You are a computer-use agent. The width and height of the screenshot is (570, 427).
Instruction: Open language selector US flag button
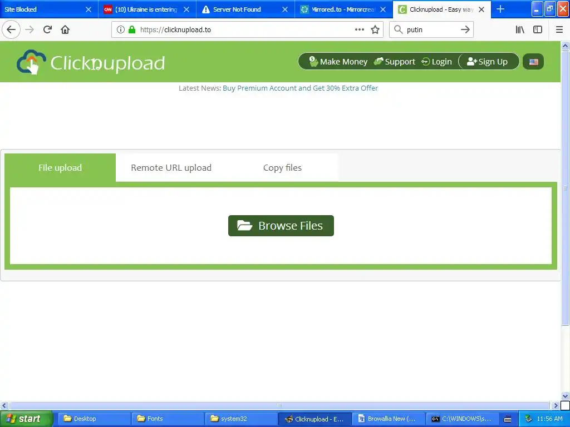[533, 62]
